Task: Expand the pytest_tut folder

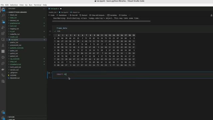Action: click(x=14, y=56)
